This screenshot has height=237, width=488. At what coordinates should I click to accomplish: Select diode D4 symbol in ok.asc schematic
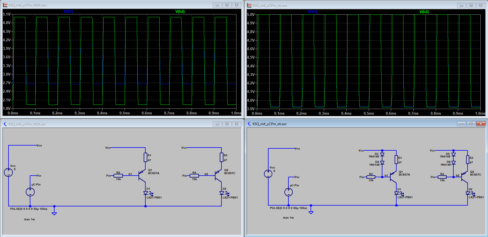[x=382, y=163]
